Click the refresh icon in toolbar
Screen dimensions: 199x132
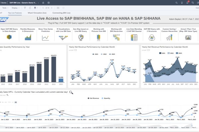(30, 8)
